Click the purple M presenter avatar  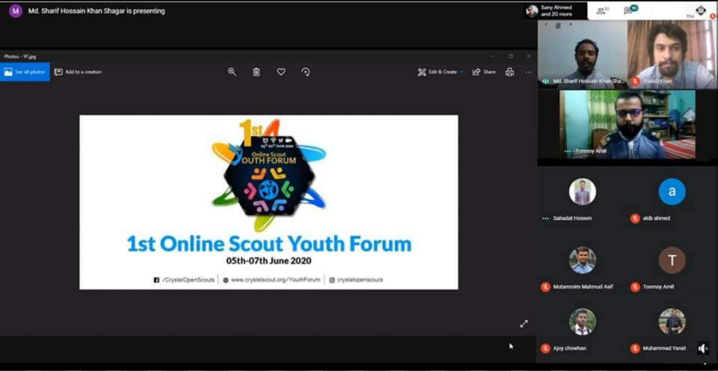[15, 11]
